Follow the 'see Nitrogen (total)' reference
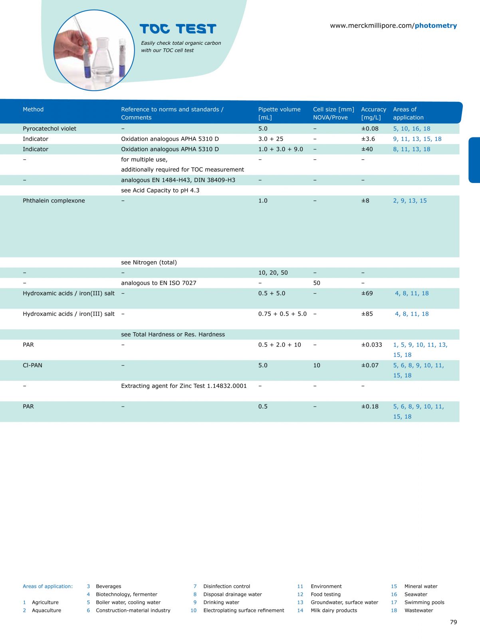Image resolution: width=480 pixels, height=639 pixels. (x=149, y=262)
